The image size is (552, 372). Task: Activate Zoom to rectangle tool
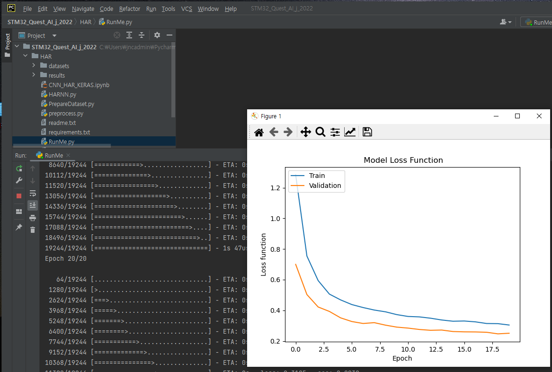point(321,132)
